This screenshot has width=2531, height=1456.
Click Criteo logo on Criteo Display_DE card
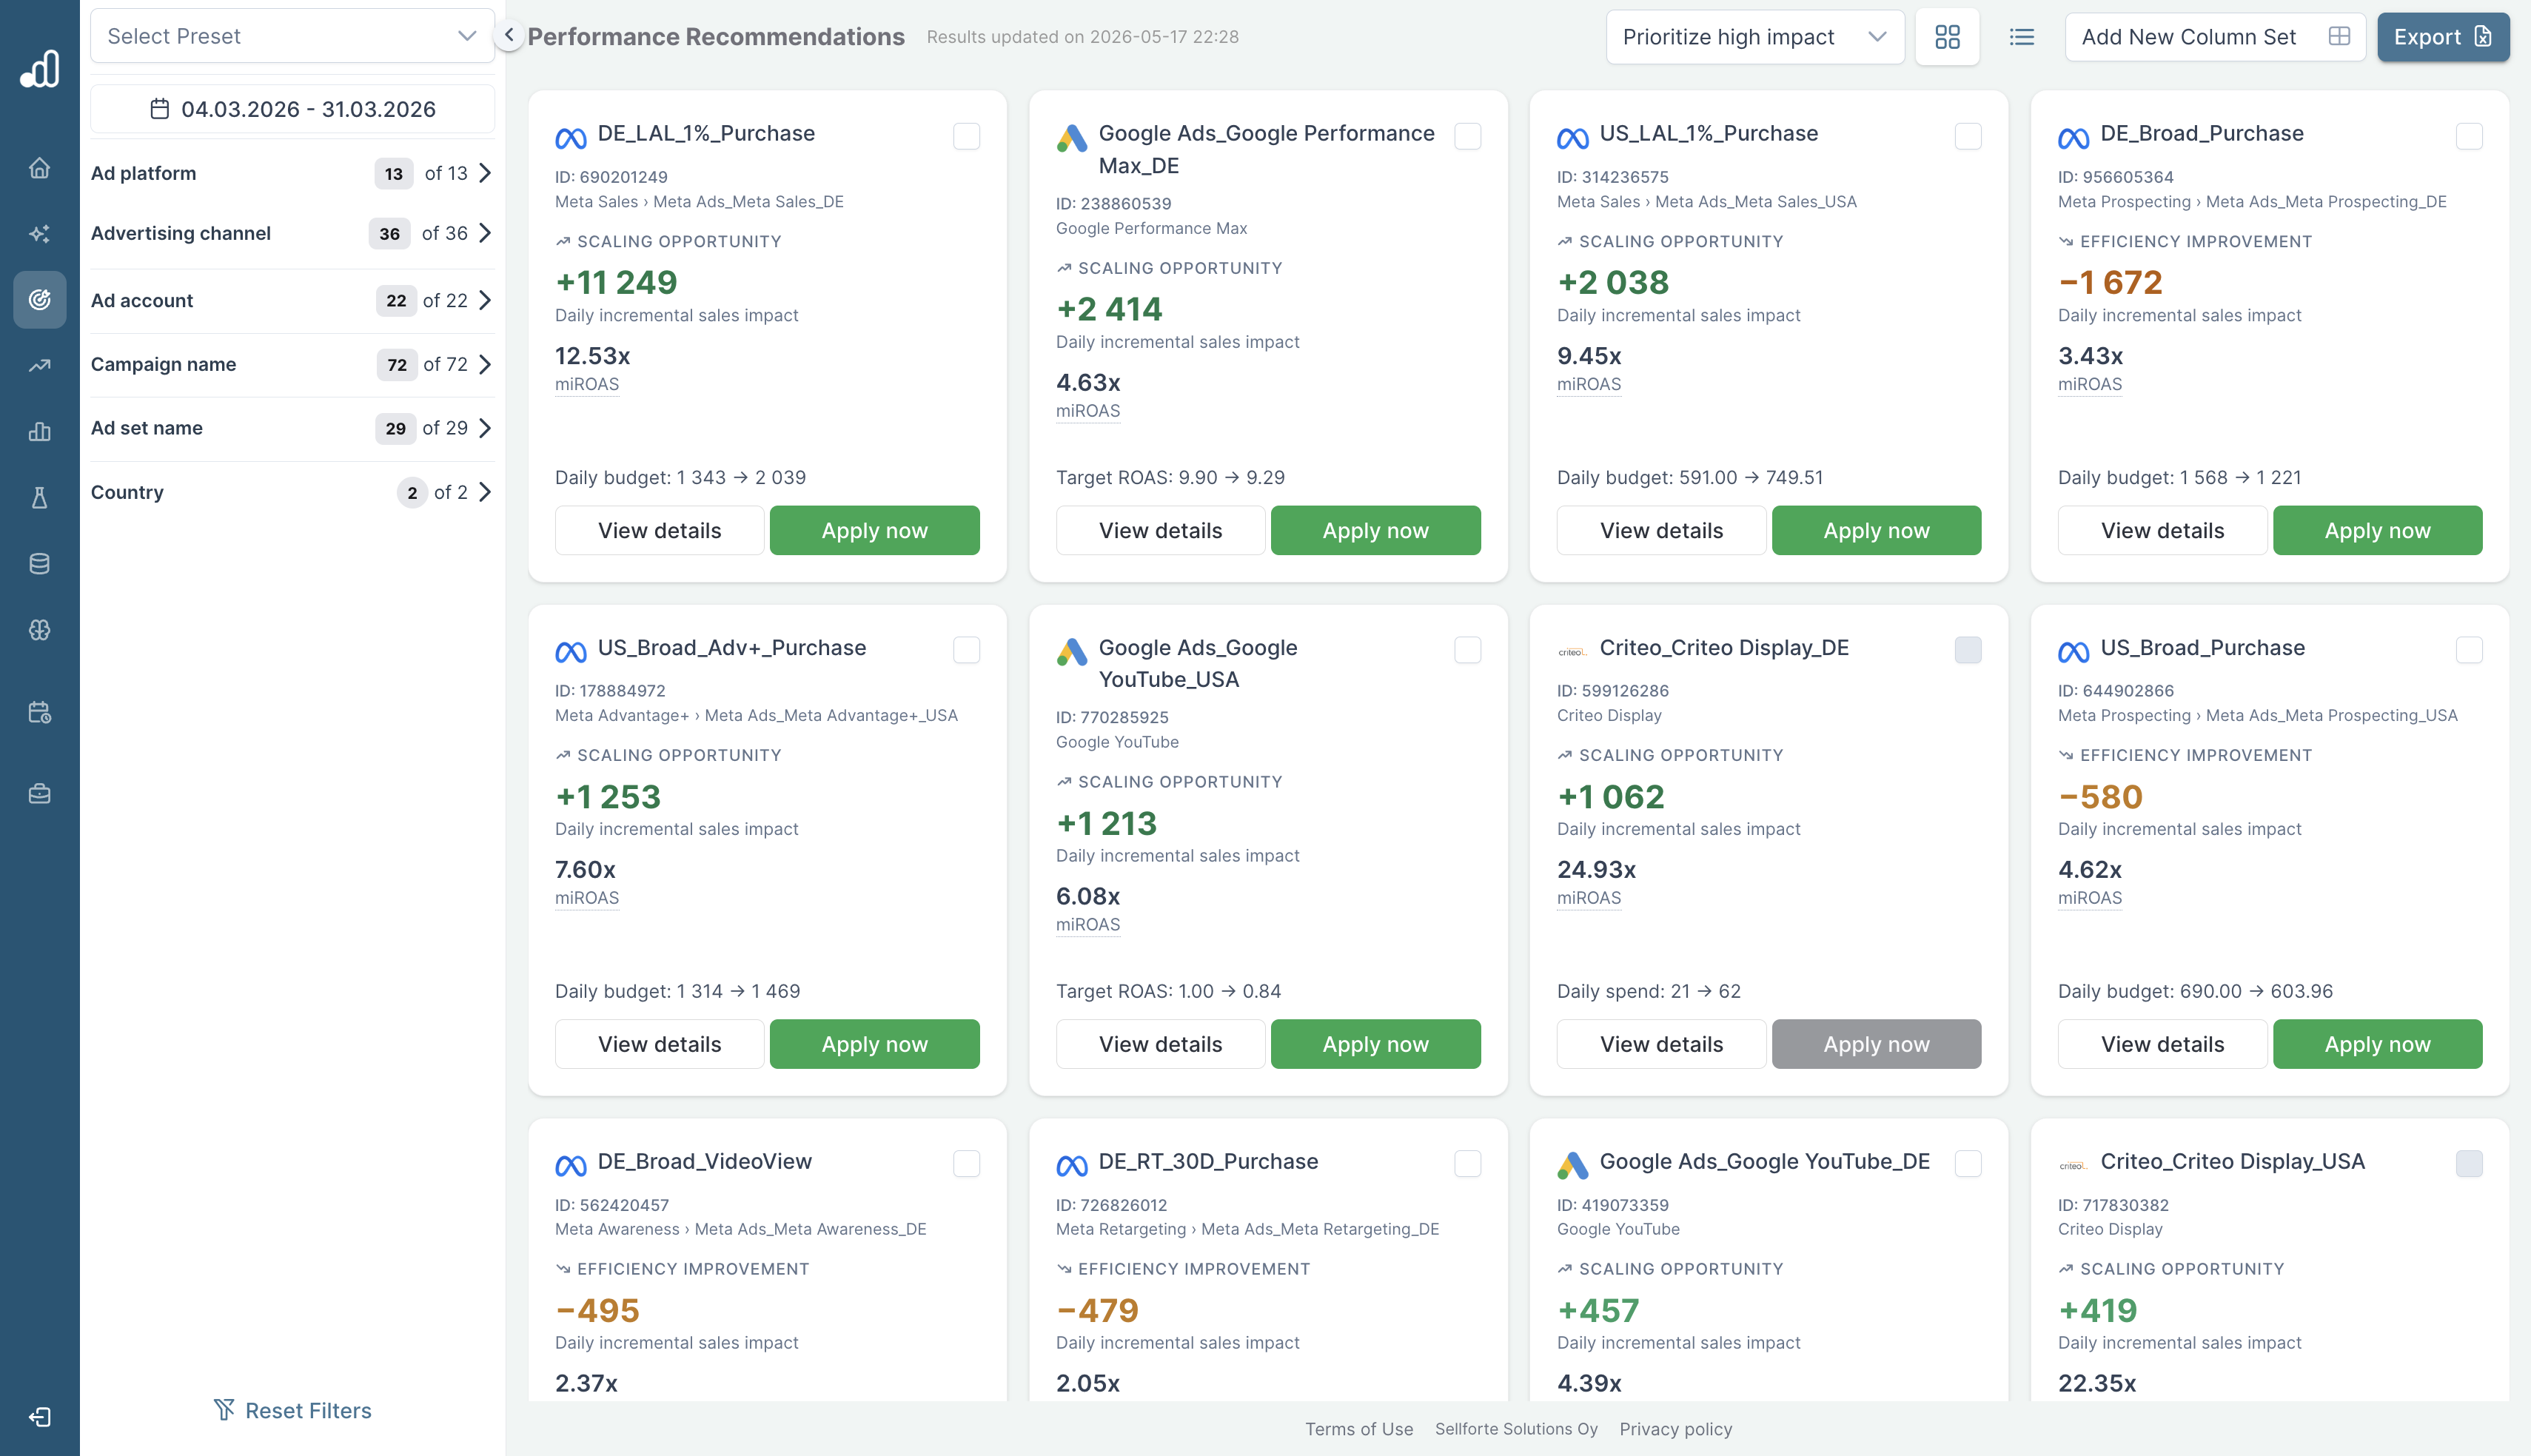pyautogui.click(x=1572, y=652)
